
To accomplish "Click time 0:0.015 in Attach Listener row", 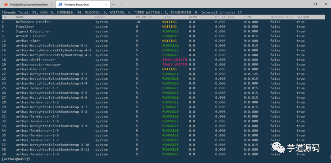I will point(251,36).
